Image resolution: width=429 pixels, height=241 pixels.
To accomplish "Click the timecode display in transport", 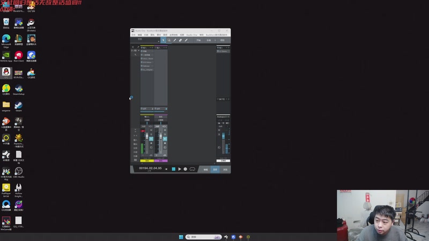I will tap(150, 168).
